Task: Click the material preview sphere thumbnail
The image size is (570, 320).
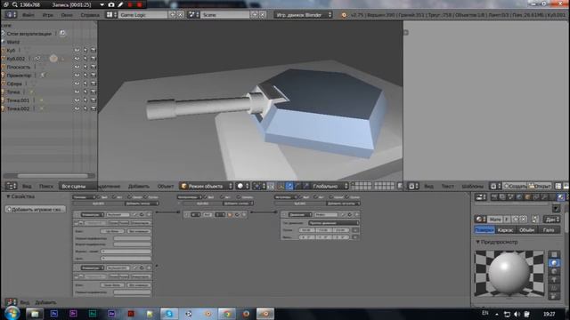Action: click(x=509, y=273)
